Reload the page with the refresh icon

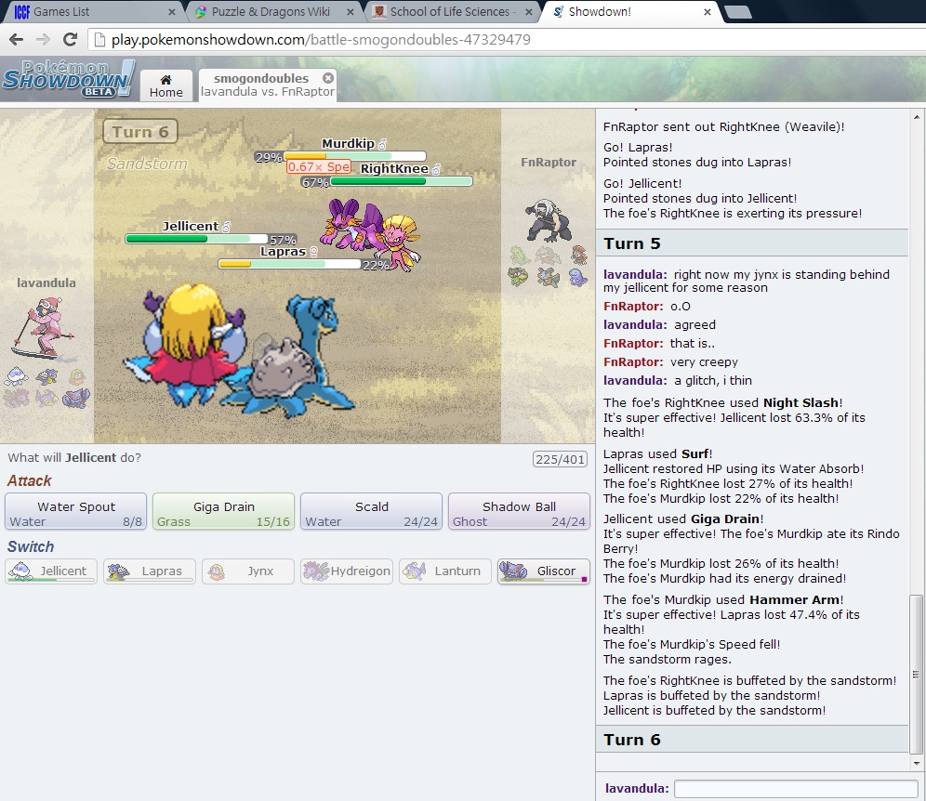pyautogui.click(x=71, y=40)
